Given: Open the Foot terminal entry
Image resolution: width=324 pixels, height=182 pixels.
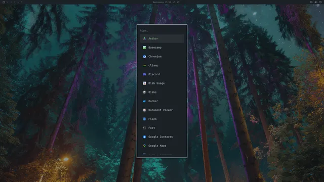Looking at the screenshot, I should coord(162,128).
